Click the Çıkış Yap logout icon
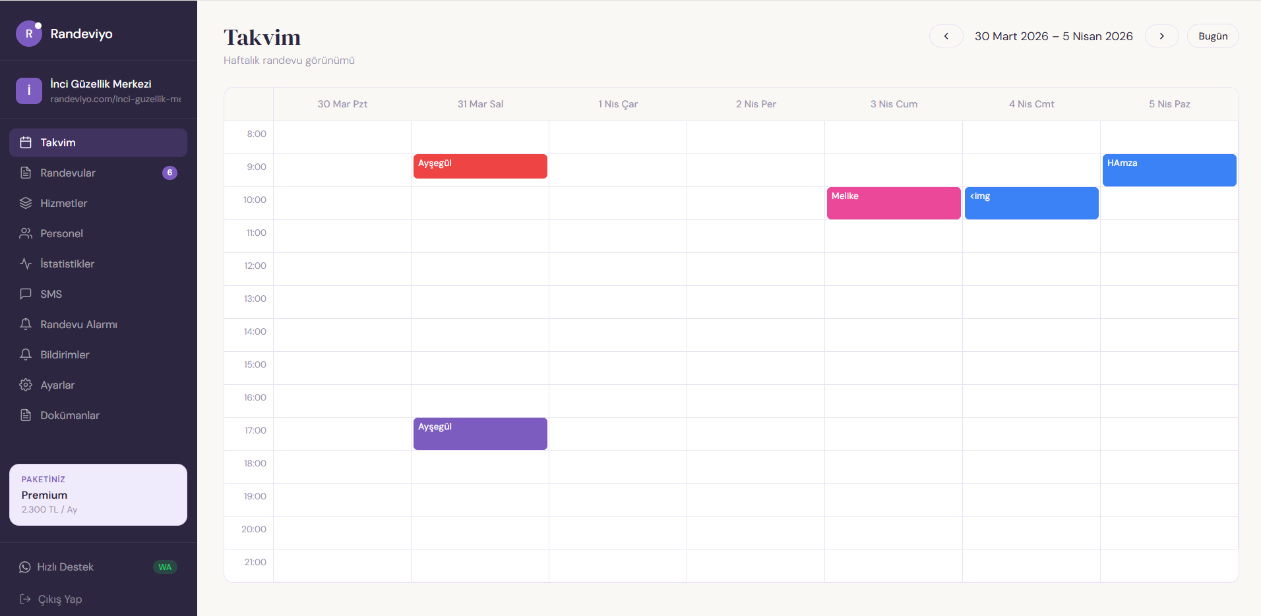 pos(25,599)
